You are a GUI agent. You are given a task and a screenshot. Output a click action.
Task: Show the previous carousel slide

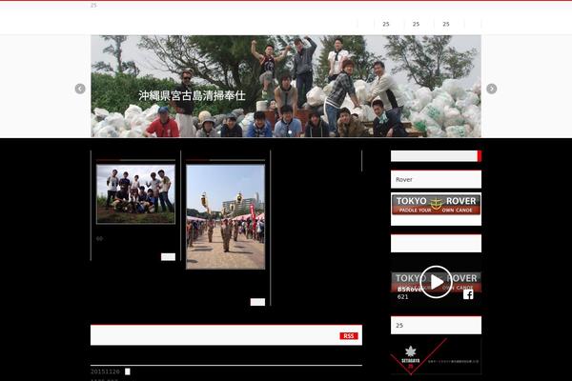80,89
